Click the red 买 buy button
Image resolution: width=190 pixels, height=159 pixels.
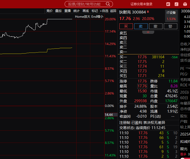click(x=126, y=26)
